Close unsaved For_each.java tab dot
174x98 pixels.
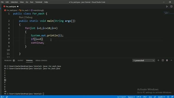pos(18,7)
